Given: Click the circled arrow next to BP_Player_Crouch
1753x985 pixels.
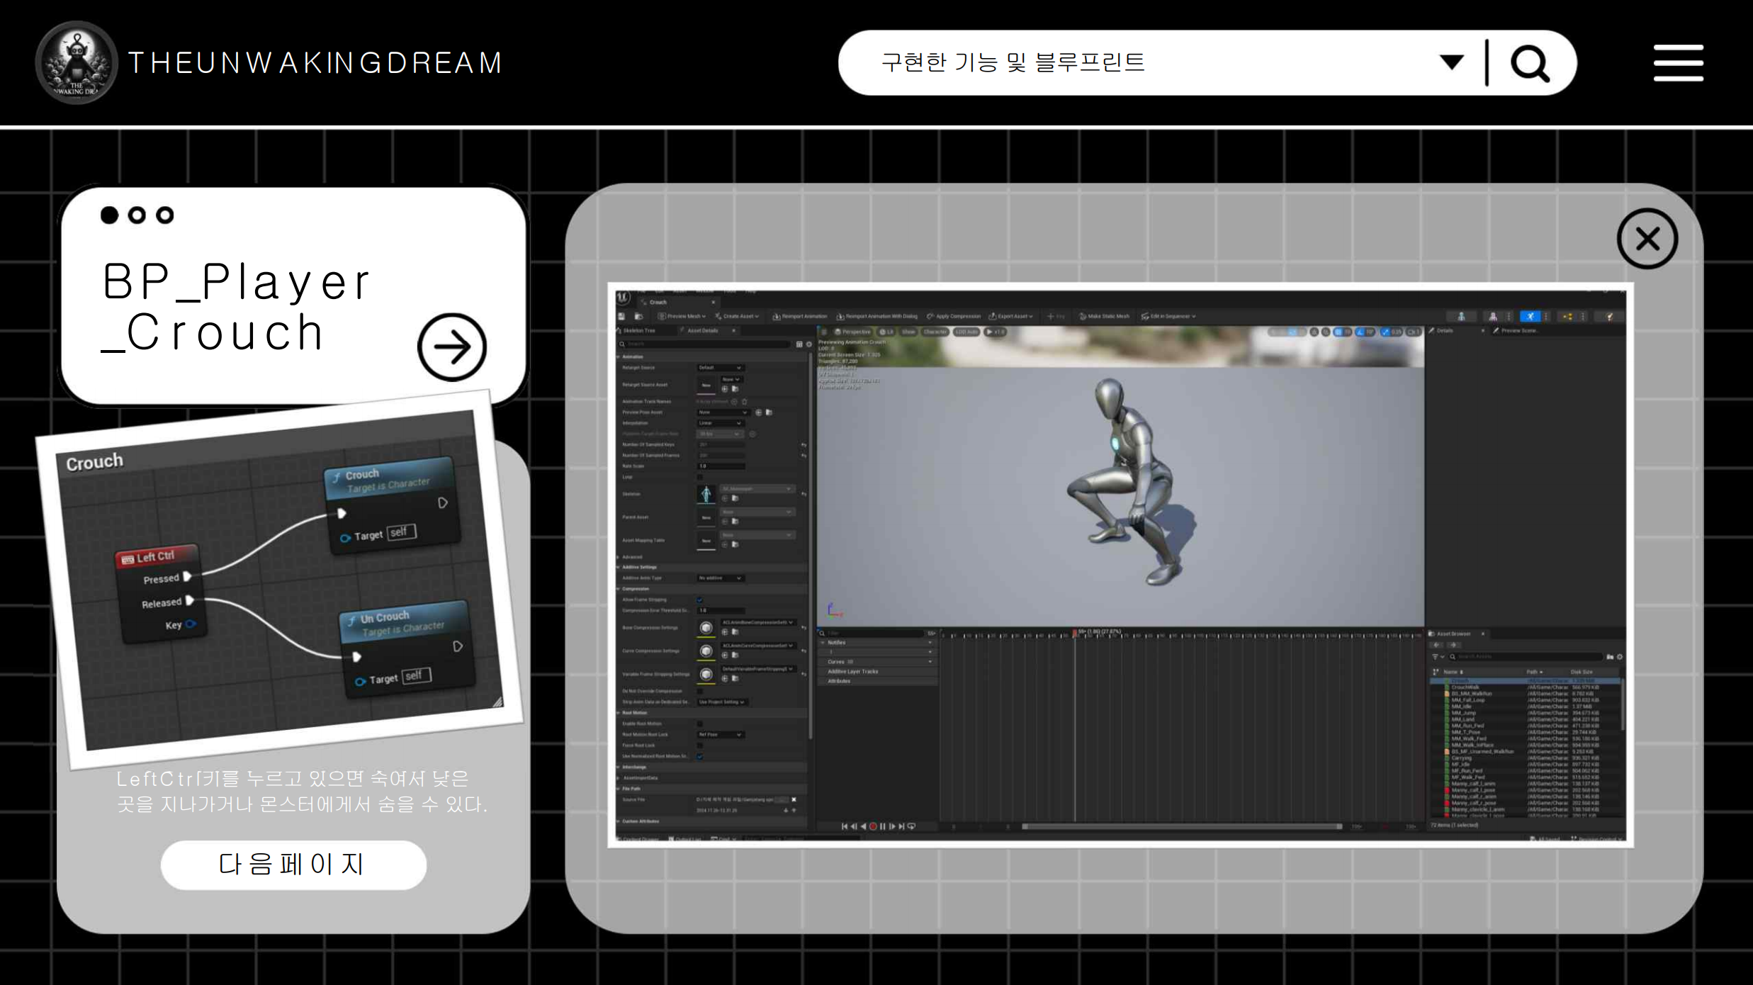Looking at the screenshot, I should [451, 347].
